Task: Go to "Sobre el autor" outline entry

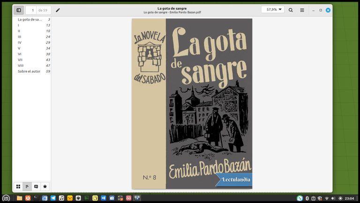Action: 29,71
